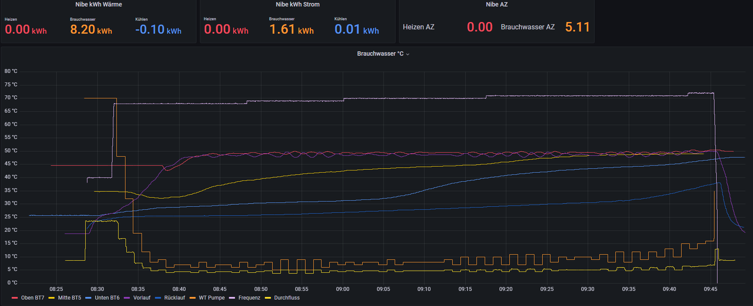Click the purple color swatch beside Vorlauf
753x306 pixels.
[127, 298]
